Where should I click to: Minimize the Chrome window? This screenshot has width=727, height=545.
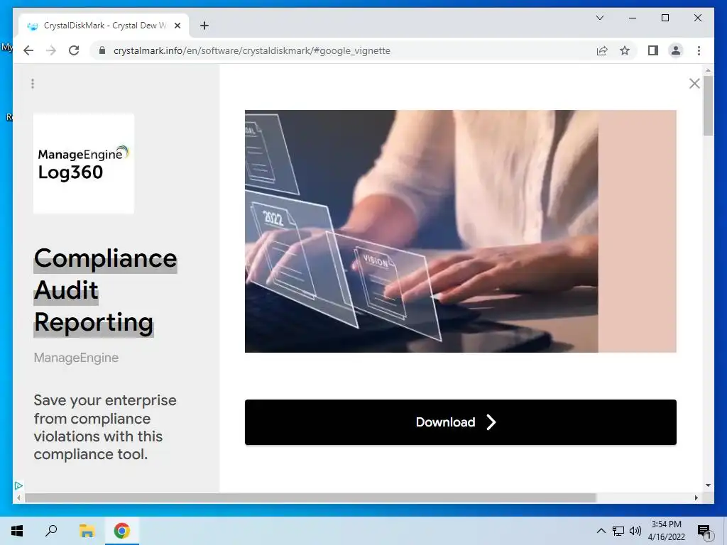(x=633, y=18)
